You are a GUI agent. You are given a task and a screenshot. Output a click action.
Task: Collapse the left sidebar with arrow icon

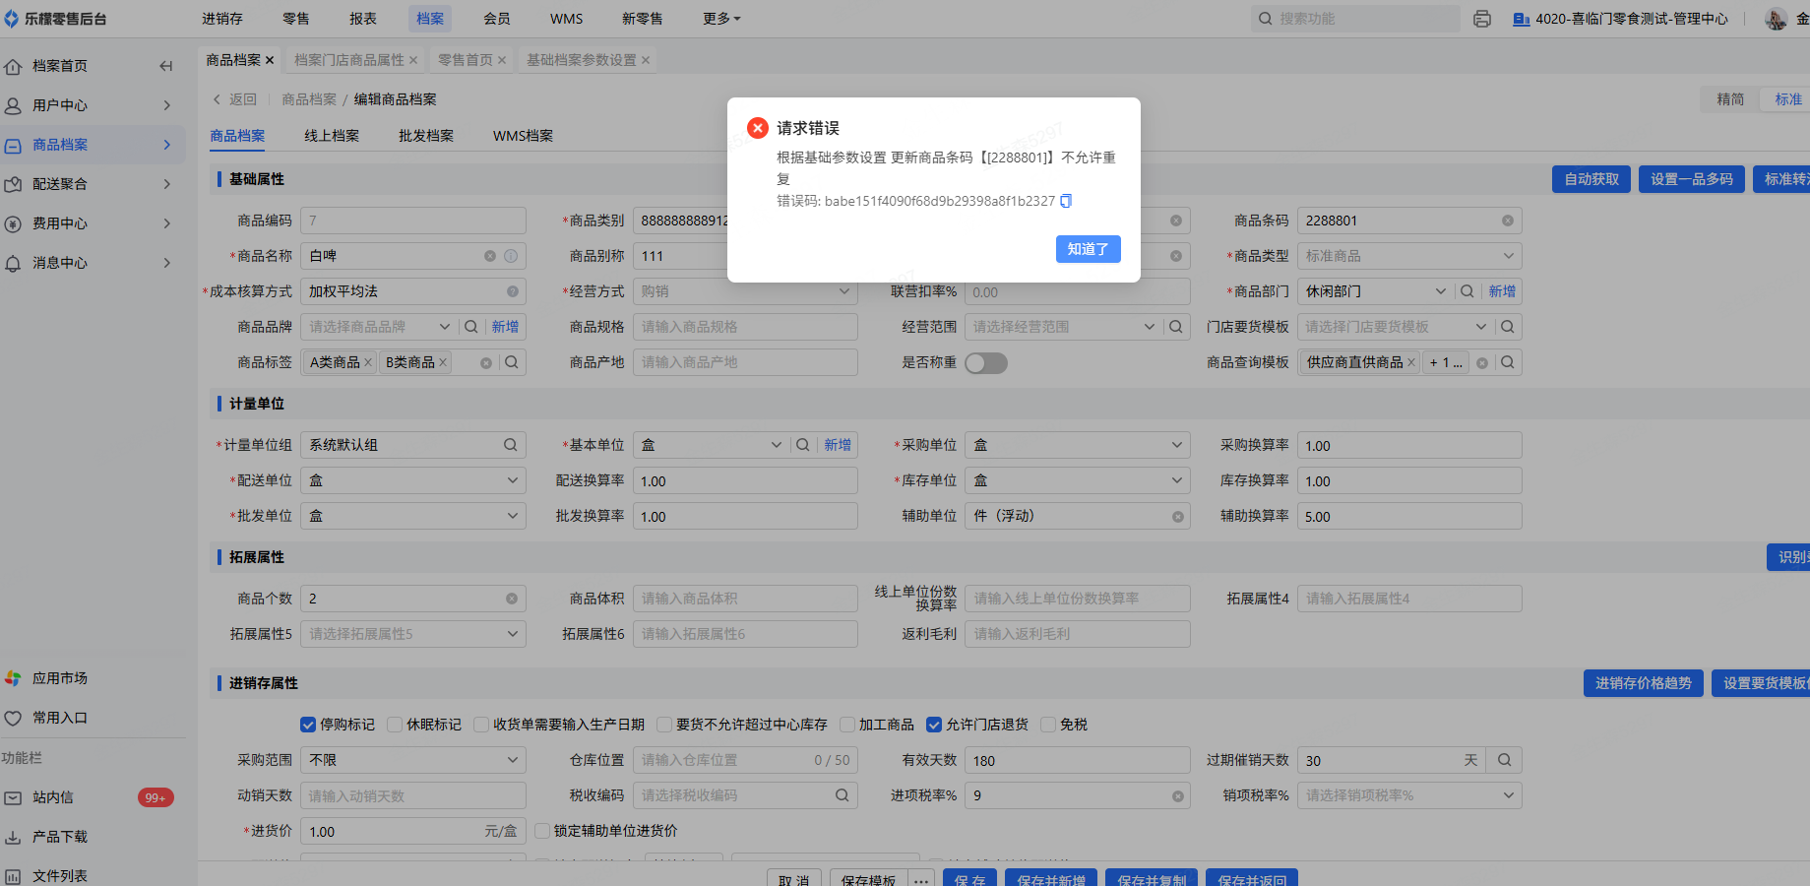[165, 66]
